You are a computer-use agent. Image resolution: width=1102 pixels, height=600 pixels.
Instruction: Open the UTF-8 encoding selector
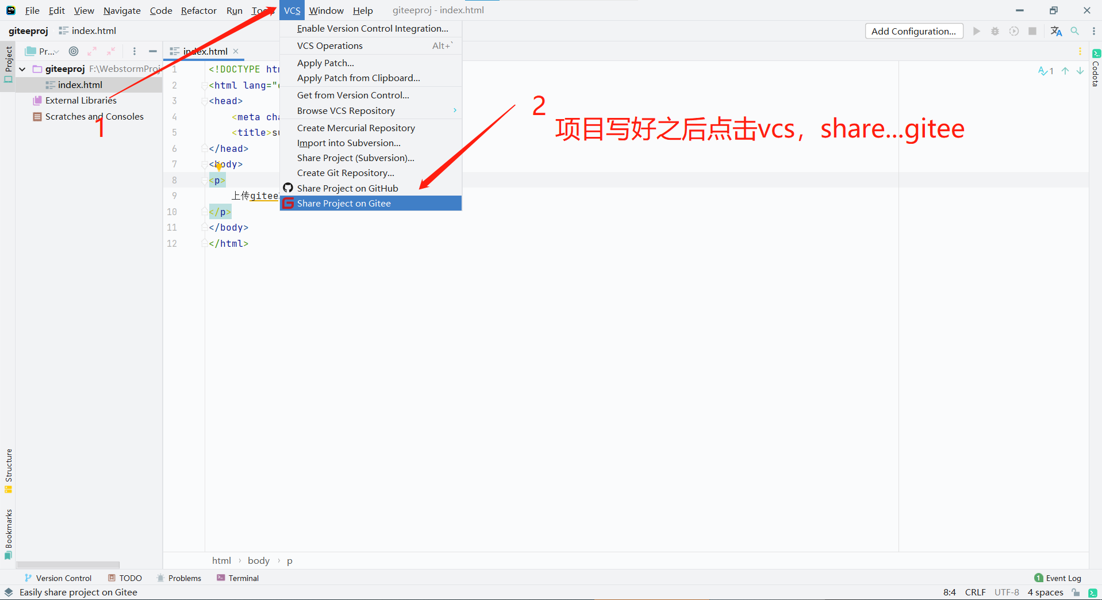[x=1007, y=593]
